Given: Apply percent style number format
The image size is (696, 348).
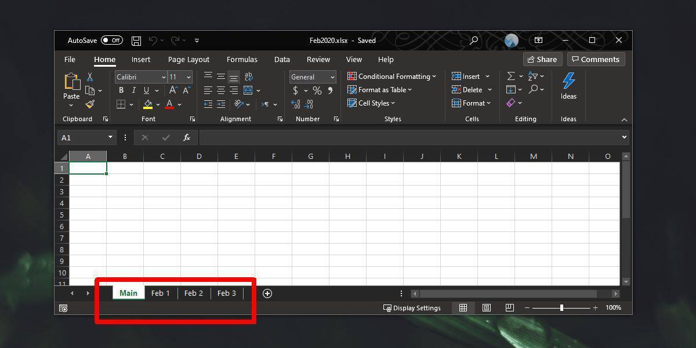Looking at the screenshot, I should click(x=317, y=90).
